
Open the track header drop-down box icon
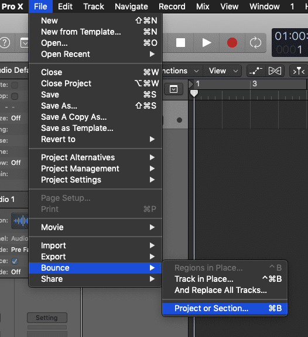(x=173, y=89)
